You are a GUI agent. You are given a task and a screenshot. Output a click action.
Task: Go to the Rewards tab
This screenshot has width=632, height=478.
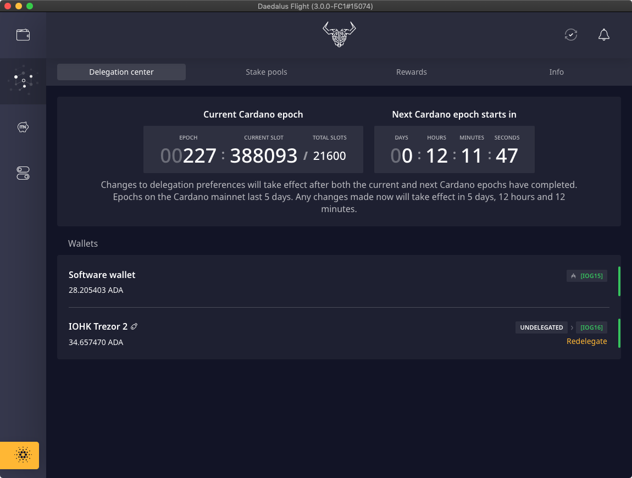412,72
